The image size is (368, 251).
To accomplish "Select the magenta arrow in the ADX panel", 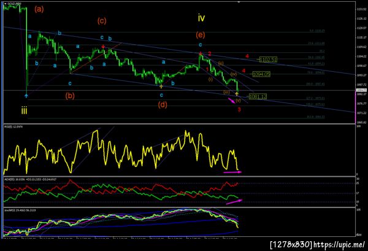I will 234,202.
